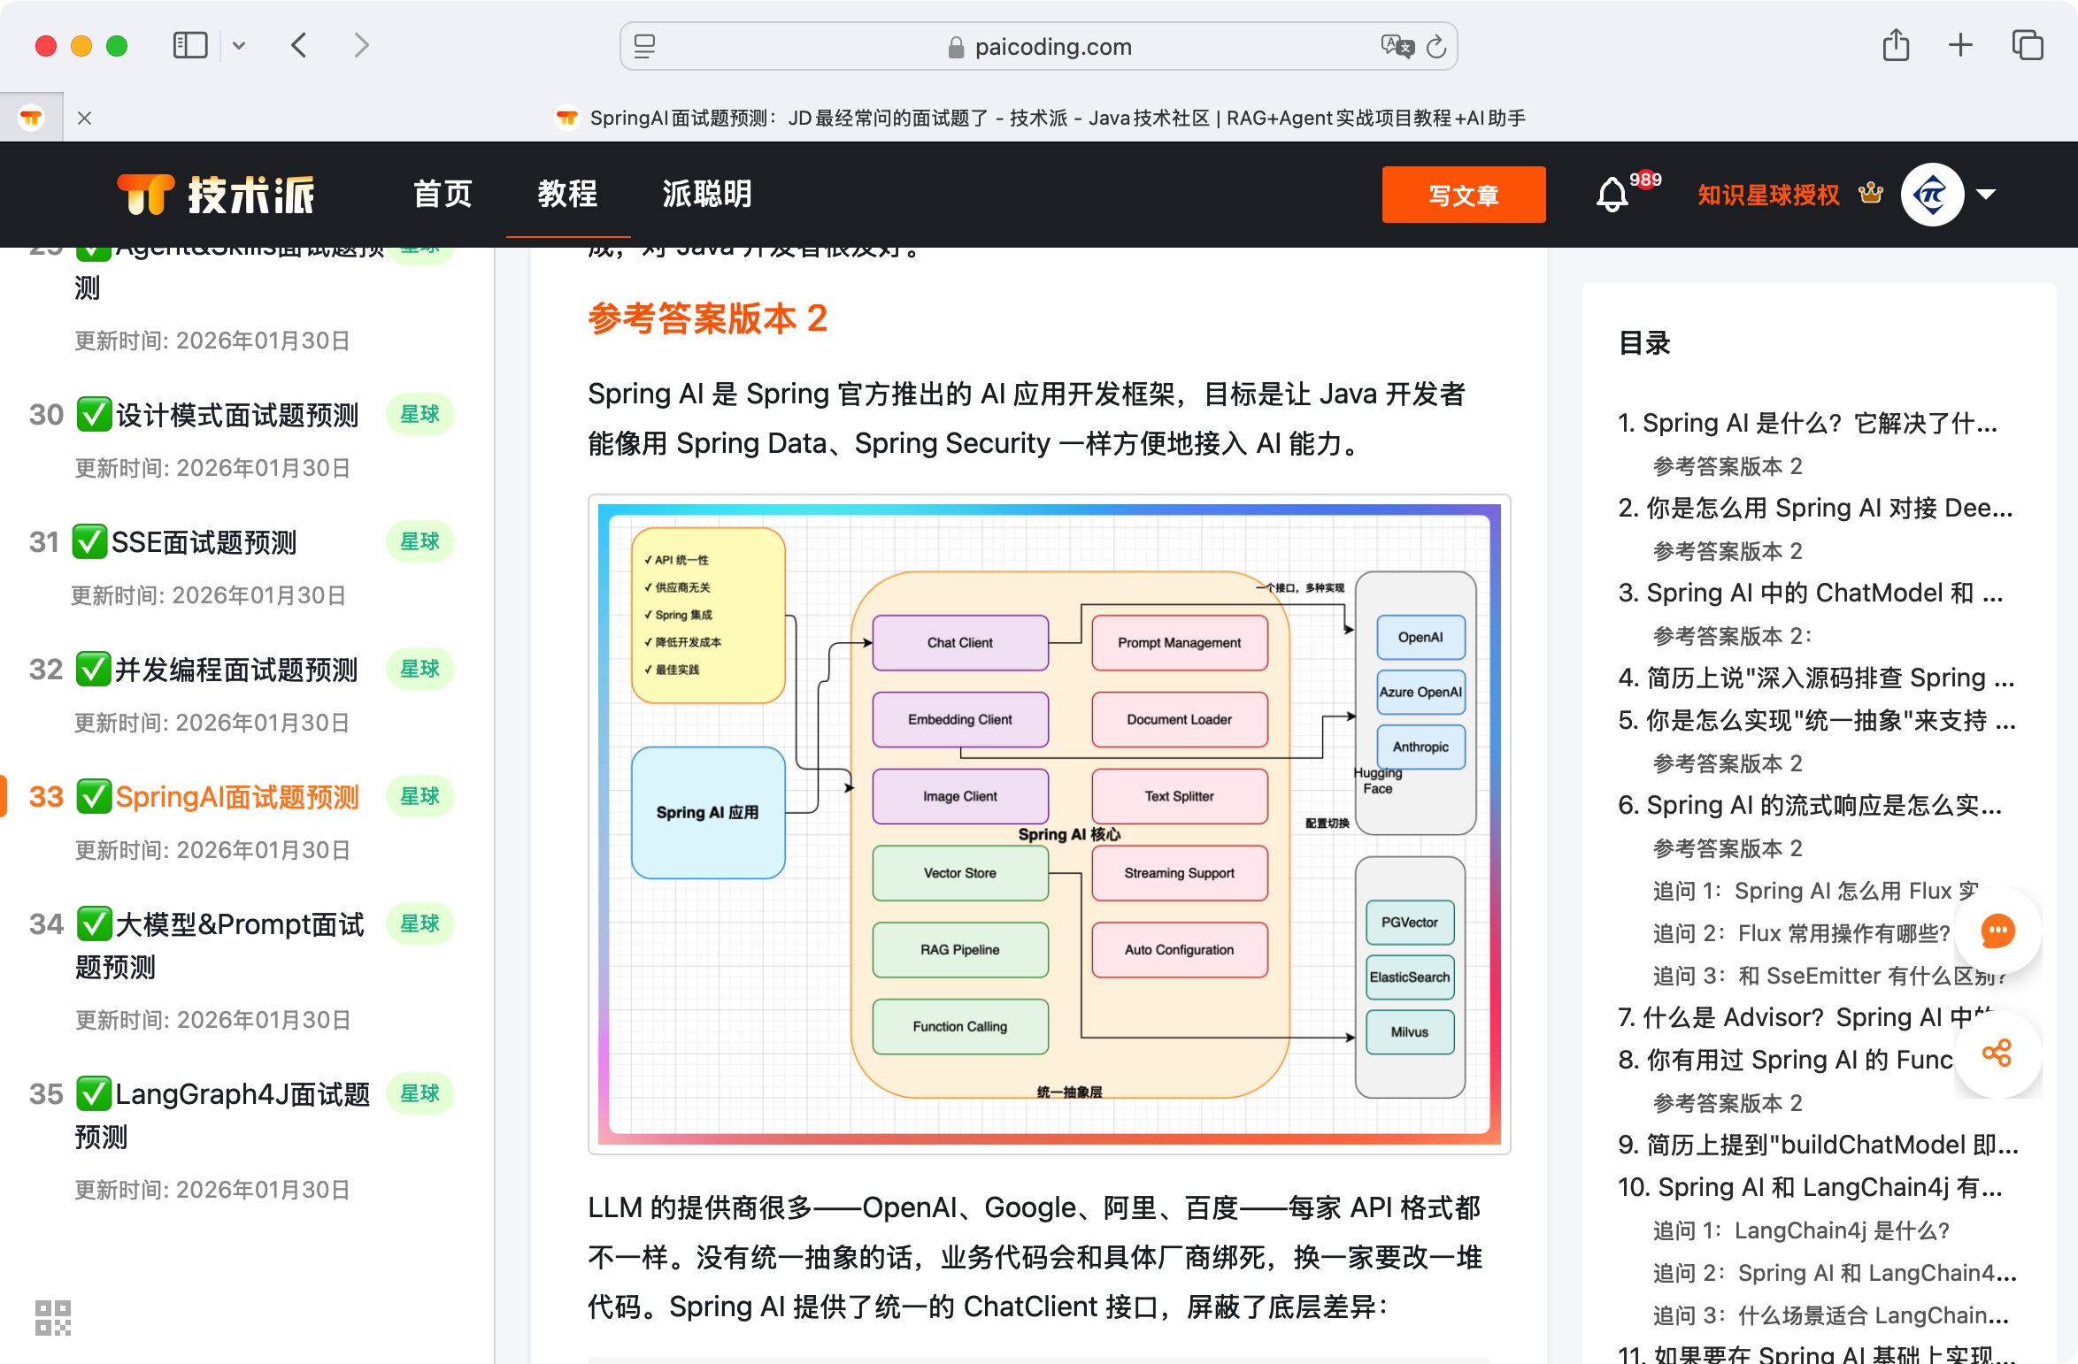The width and height of the screenshot is (2078, 1364).
Task: Click Safari's share icon in toolbar
Action: 1896,46
